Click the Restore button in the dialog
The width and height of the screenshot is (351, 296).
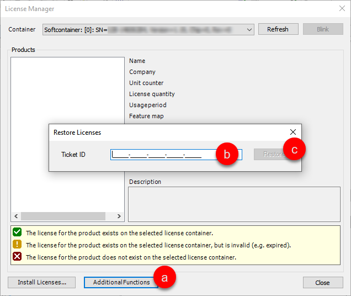click(272, 155)
